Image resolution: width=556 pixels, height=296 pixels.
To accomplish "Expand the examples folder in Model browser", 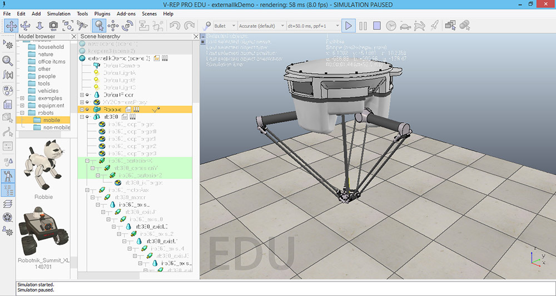I will click(x=22, y=98).
